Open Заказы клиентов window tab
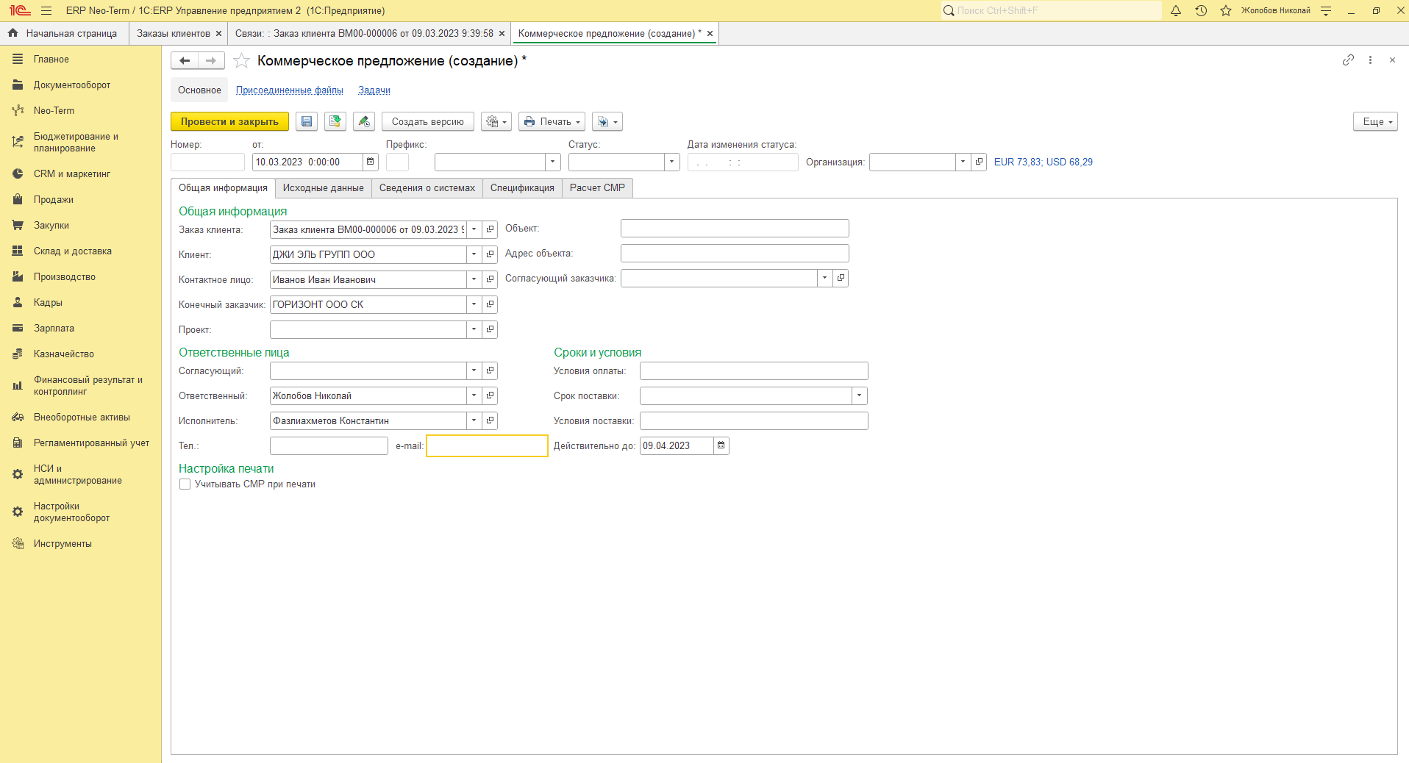Viewport: 1409px width, 763px height. [x=174, y=34]
